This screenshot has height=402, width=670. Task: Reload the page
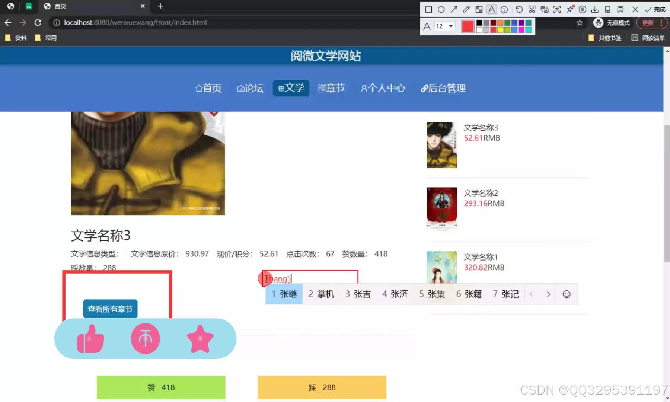tap(38, 23)
